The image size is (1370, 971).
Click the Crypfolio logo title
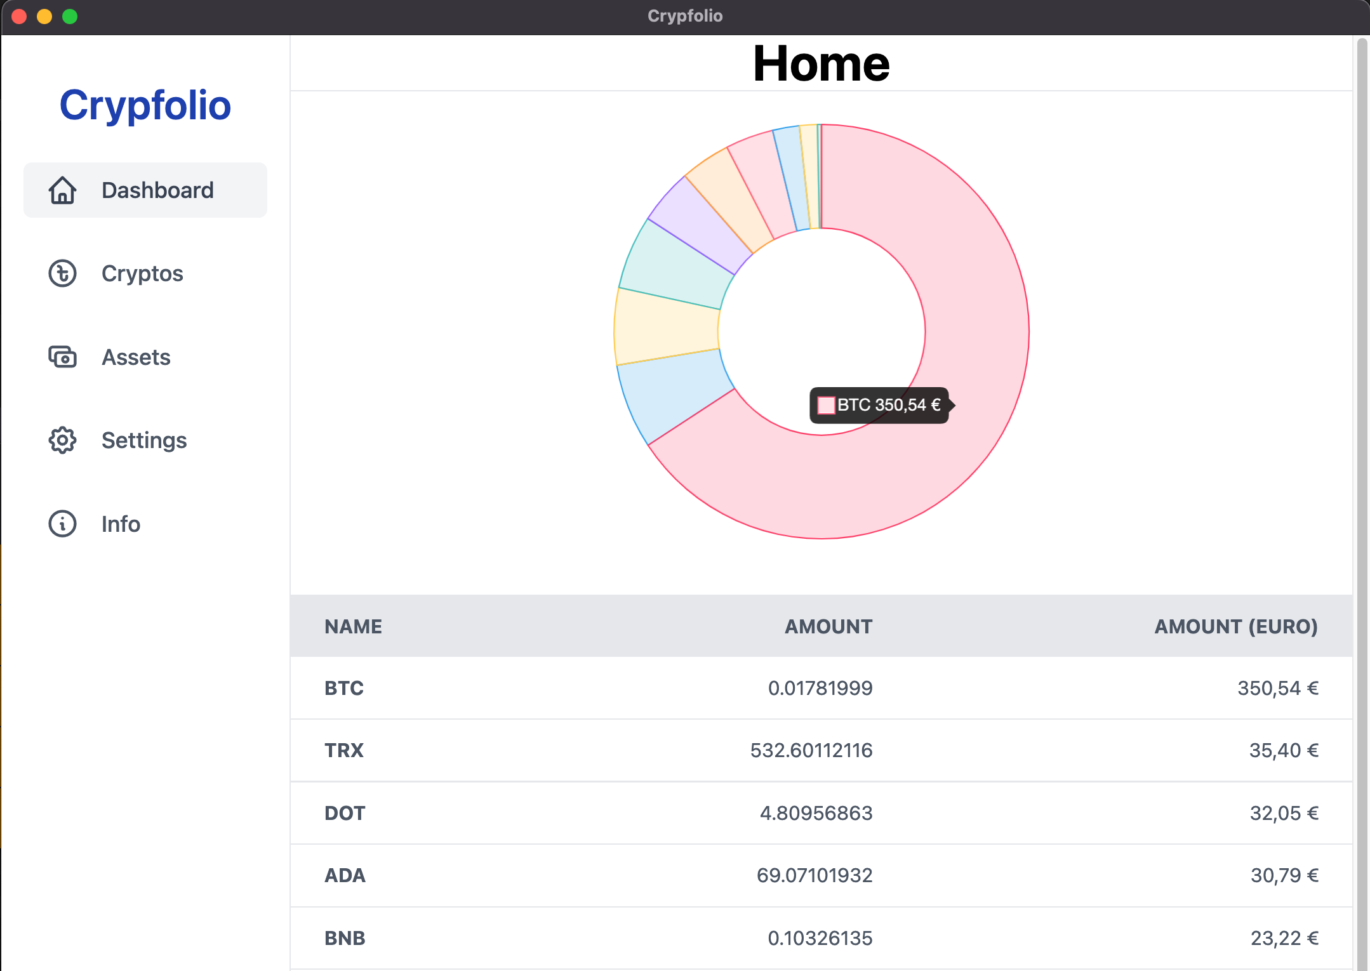point(145,105)
